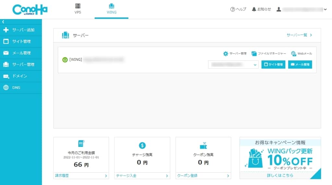Collapse the left sidebar with chevron
The width and height of the screenshot is (332, 185).
tap(3, 22)
